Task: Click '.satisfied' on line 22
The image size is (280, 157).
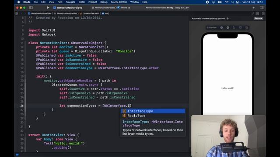Action: pos(129,89)
